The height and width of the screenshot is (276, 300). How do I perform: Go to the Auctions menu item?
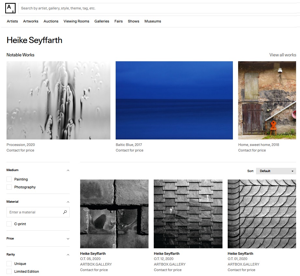coord(51,21)
